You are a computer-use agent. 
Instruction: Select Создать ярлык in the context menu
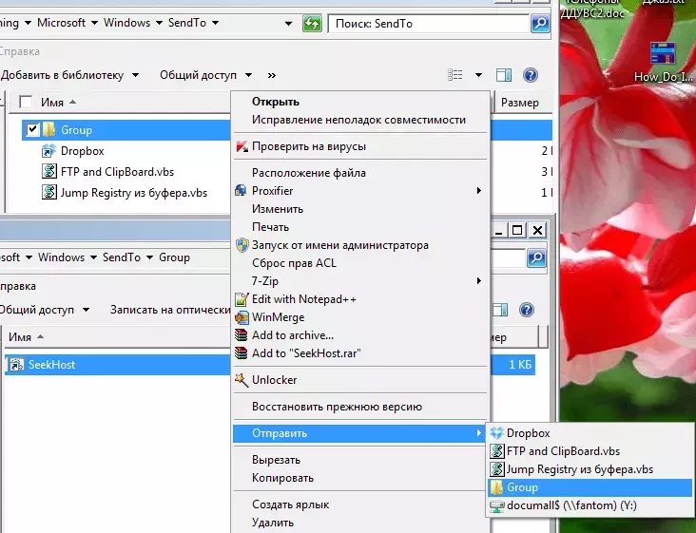[291, 504]
